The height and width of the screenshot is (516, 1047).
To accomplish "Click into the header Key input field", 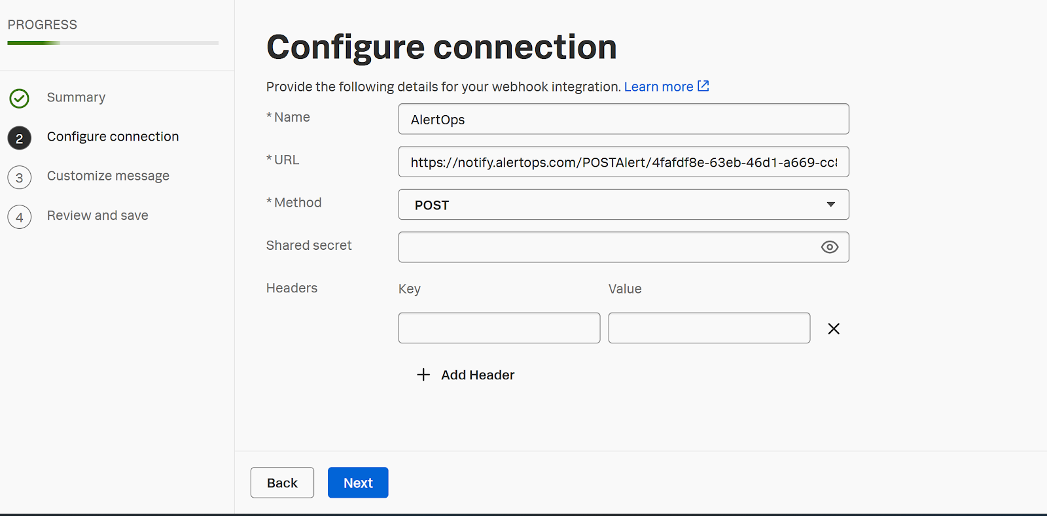I will pos(499,328).
